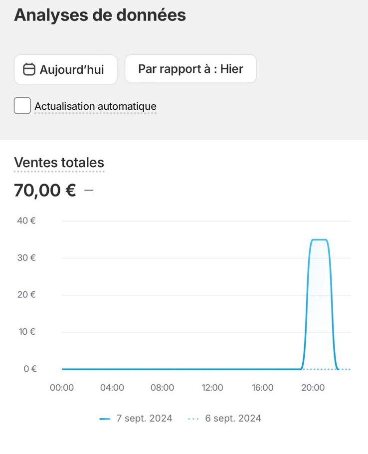Image resolution: width=368 pixels, height=454 pixels.
Task: Click the 08:00 axis label
Action: coord(162,388)
